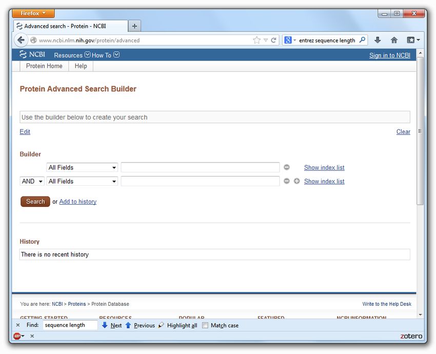The image size is (436, 354).
Task: Open the Bookmarks menu icon
Action: click(411, 40)
